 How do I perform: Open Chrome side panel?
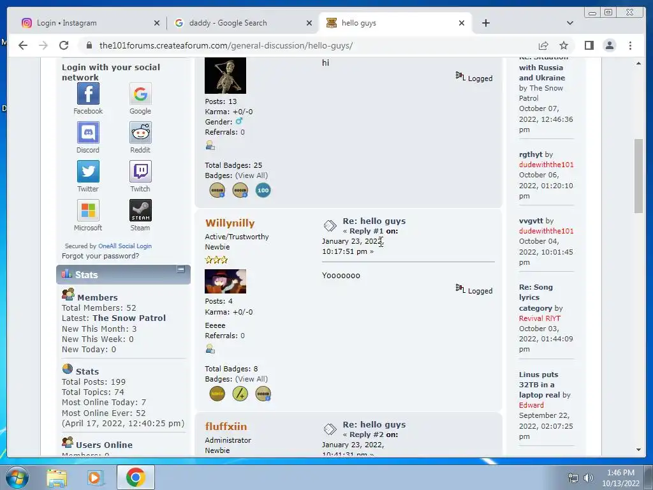coord(589,45)
